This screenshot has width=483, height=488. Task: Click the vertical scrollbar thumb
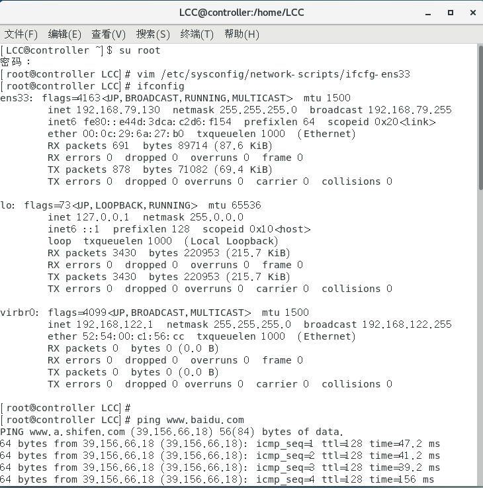[480, 118]
